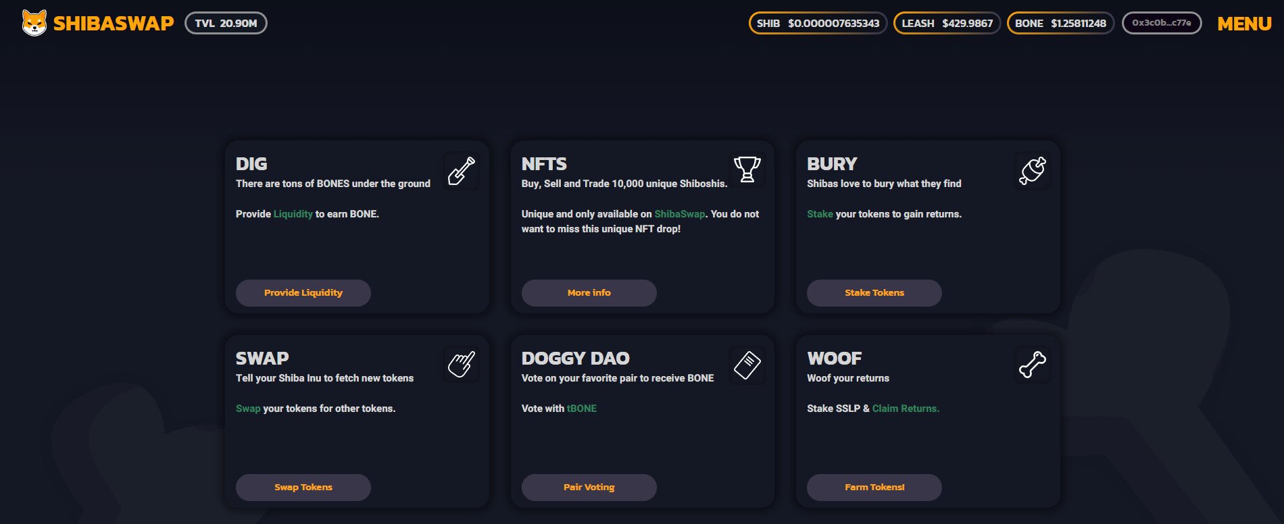Image resolution: width=1284 pixels, height=524 pixels.
Task: Click the Provide Liquidity button
Action: pyautogui.click(x=303, y=293)
